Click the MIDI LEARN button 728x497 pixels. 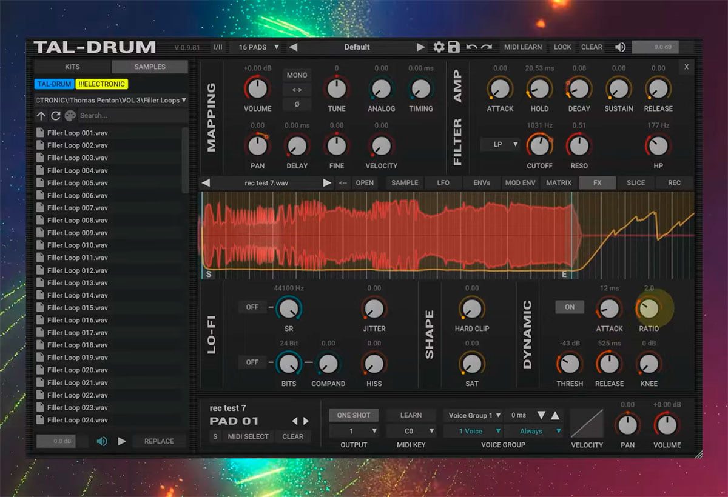(523, 47)
